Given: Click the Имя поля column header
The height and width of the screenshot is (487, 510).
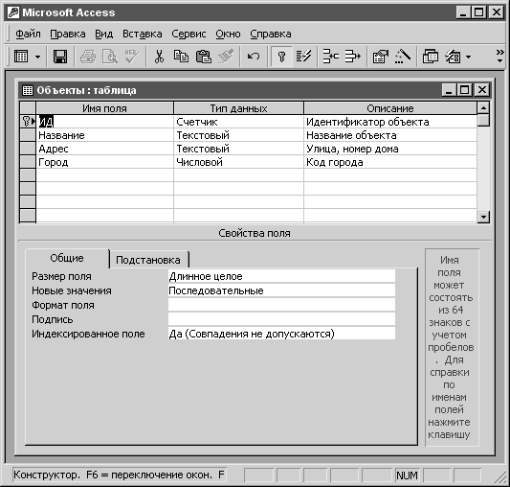Looking at the screenshot, I should click(x=104, y=108).
